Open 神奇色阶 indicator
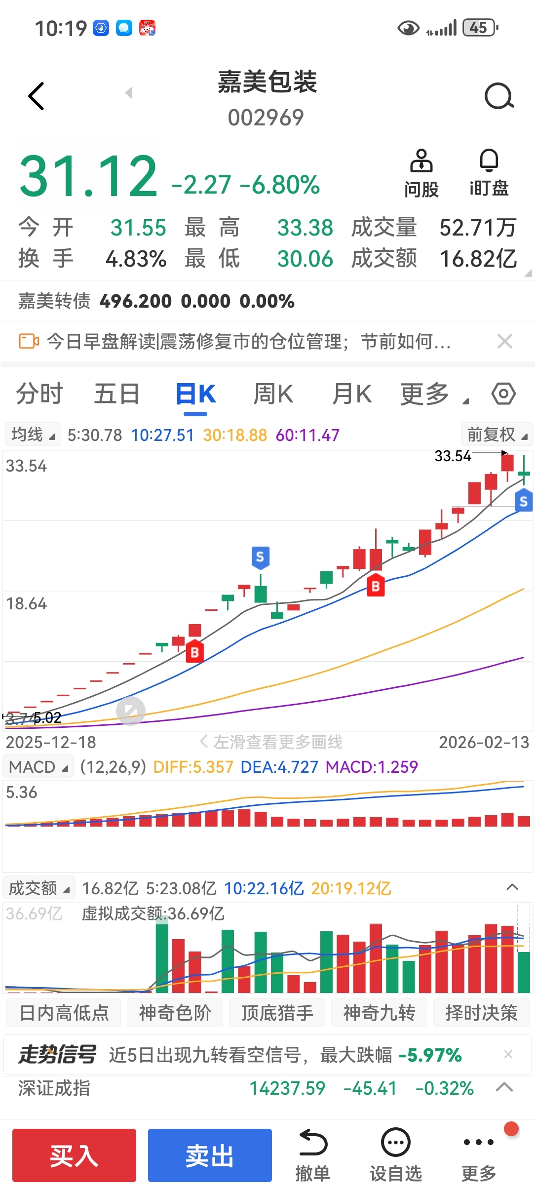The height and width of the screenshot is (1191, 535). coord(175,1013)
